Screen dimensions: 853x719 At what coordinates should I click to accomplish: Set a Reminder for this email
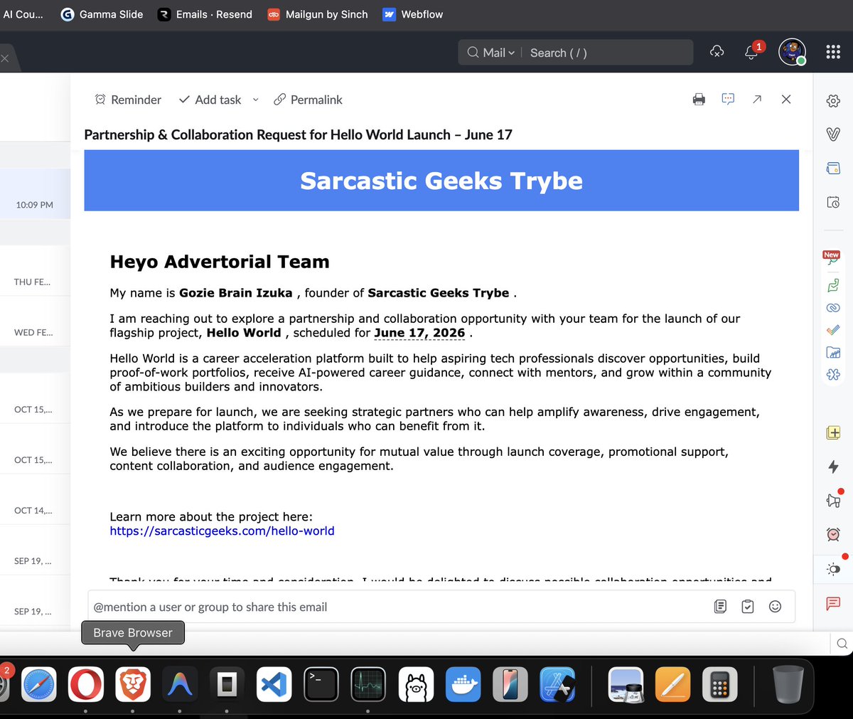128,100
